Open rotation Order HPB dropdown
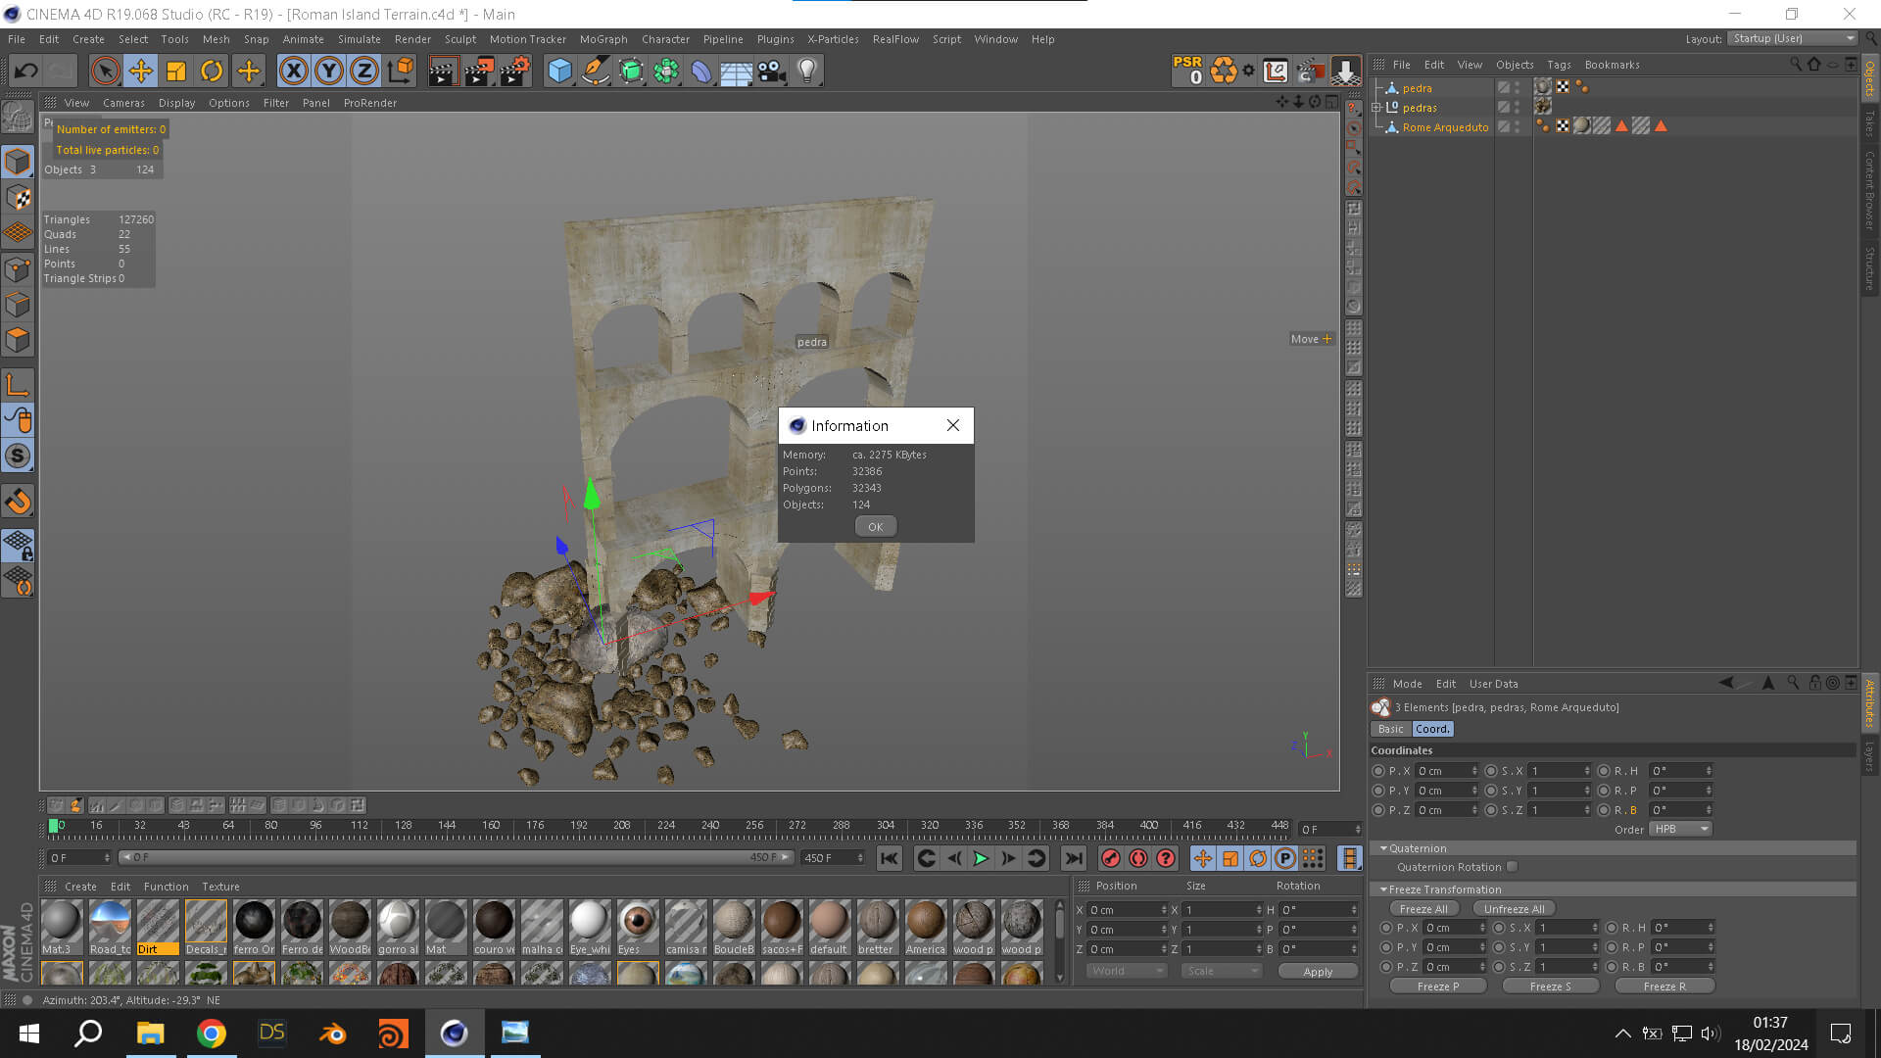 [x=1680, y=830]
